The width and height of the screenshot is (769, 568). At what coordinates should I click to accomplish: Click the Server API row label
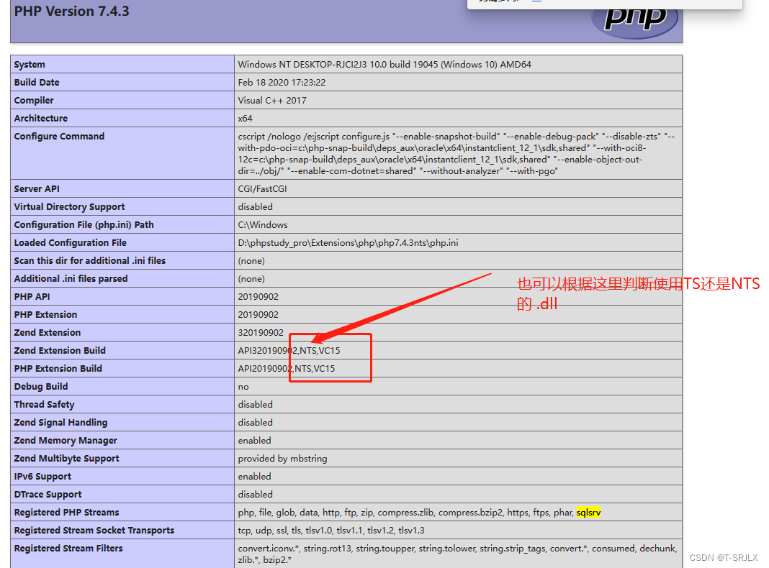[x=37, y=188]
